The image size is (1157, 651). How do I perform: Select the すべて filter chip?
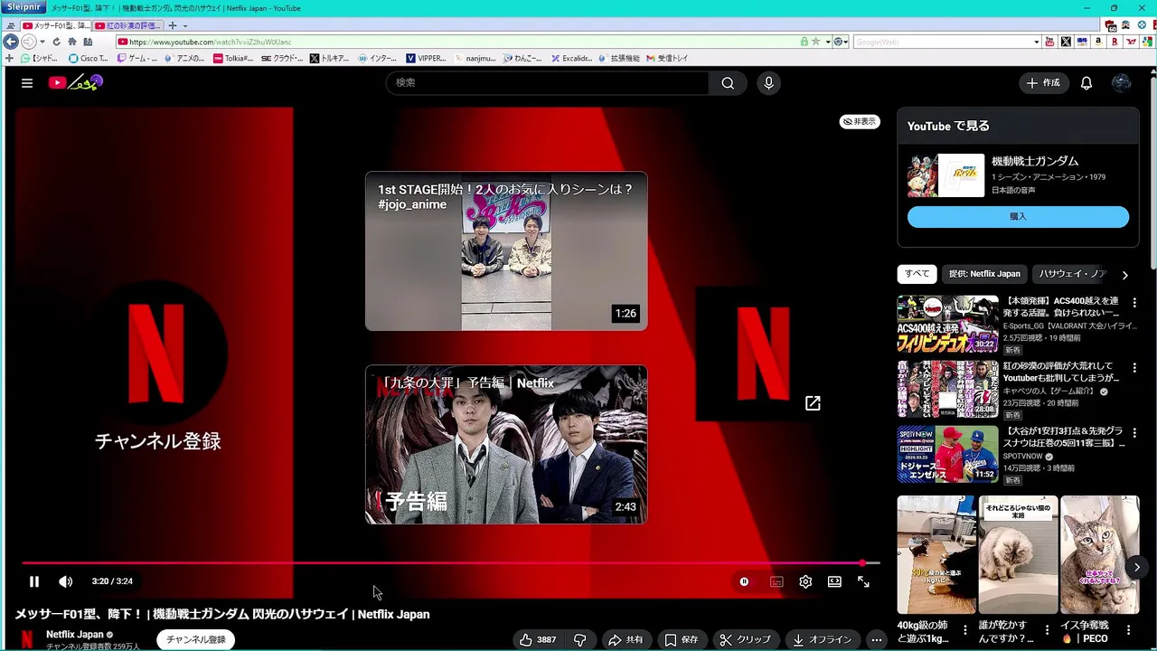917,274
